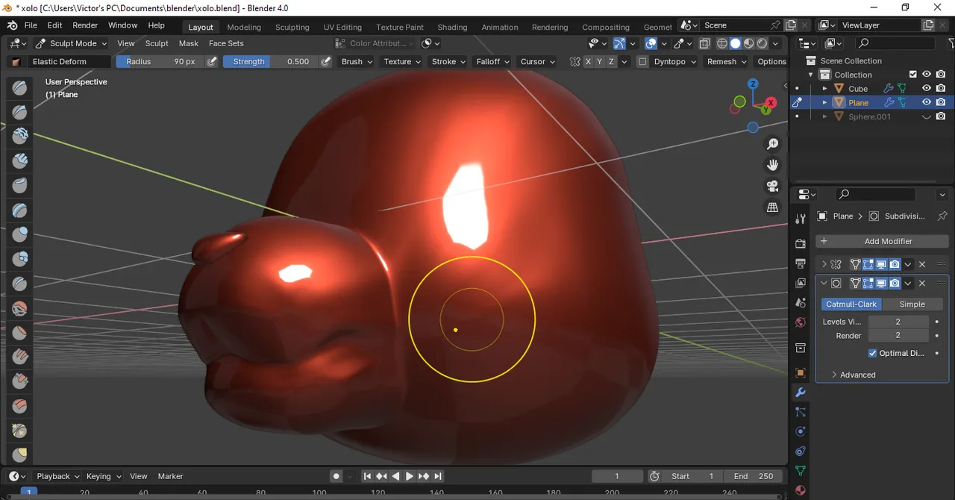
Task: Open the Brush settings dropdown
Action: (357, 62)
